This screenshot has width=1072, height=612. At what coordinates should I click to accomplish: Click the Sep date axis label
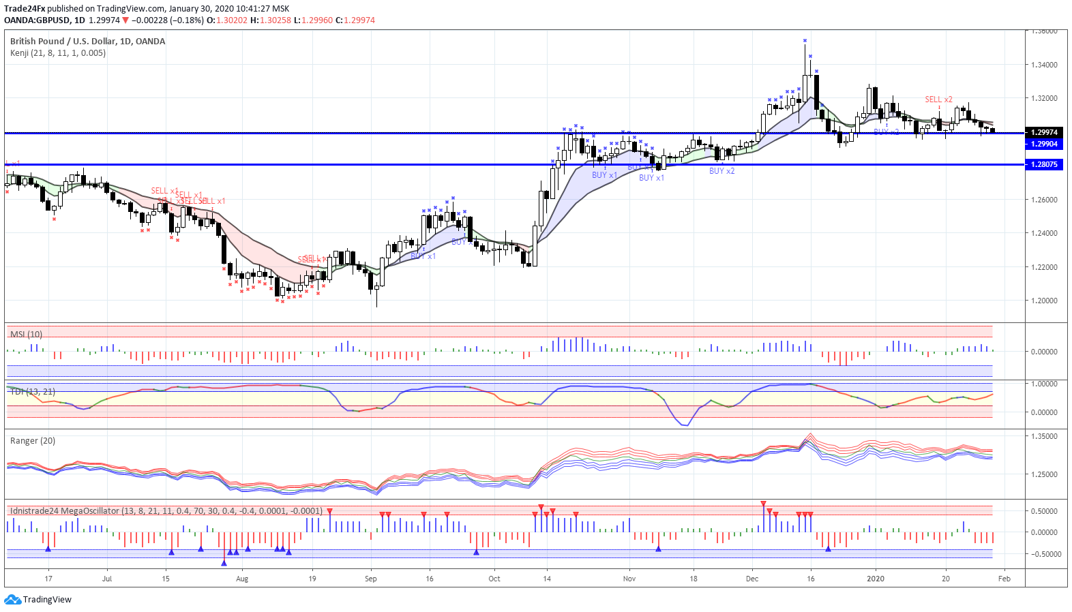point(371,579)
